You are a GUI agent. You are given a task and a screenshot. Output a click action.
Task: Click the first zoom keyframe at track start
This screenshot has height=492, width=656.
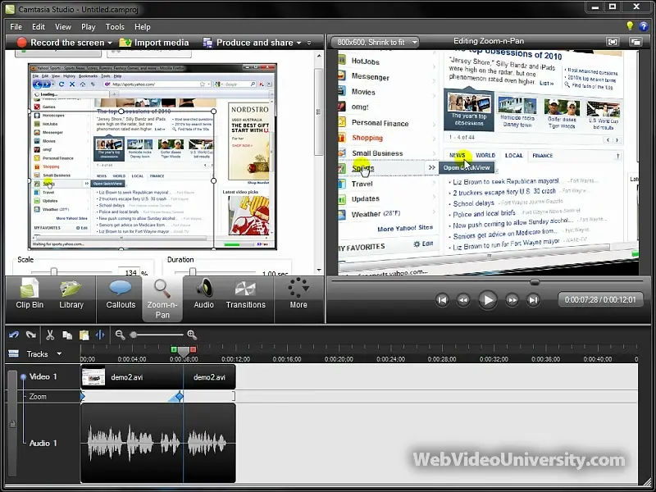click(83, 396)
